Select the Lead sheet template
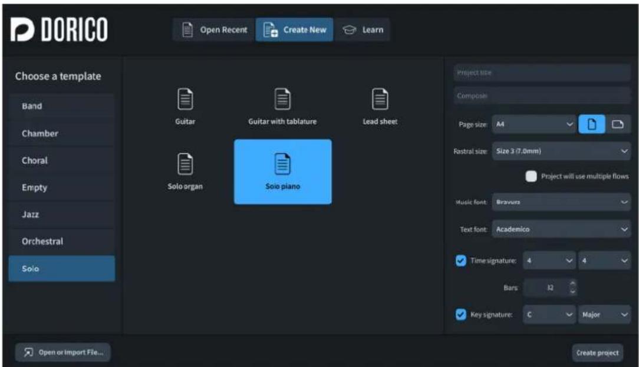639x367 pixels. (380, 107)
